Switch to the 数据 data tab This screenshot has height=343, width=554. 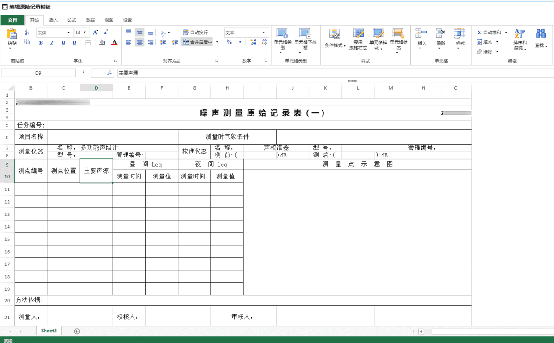90,20
